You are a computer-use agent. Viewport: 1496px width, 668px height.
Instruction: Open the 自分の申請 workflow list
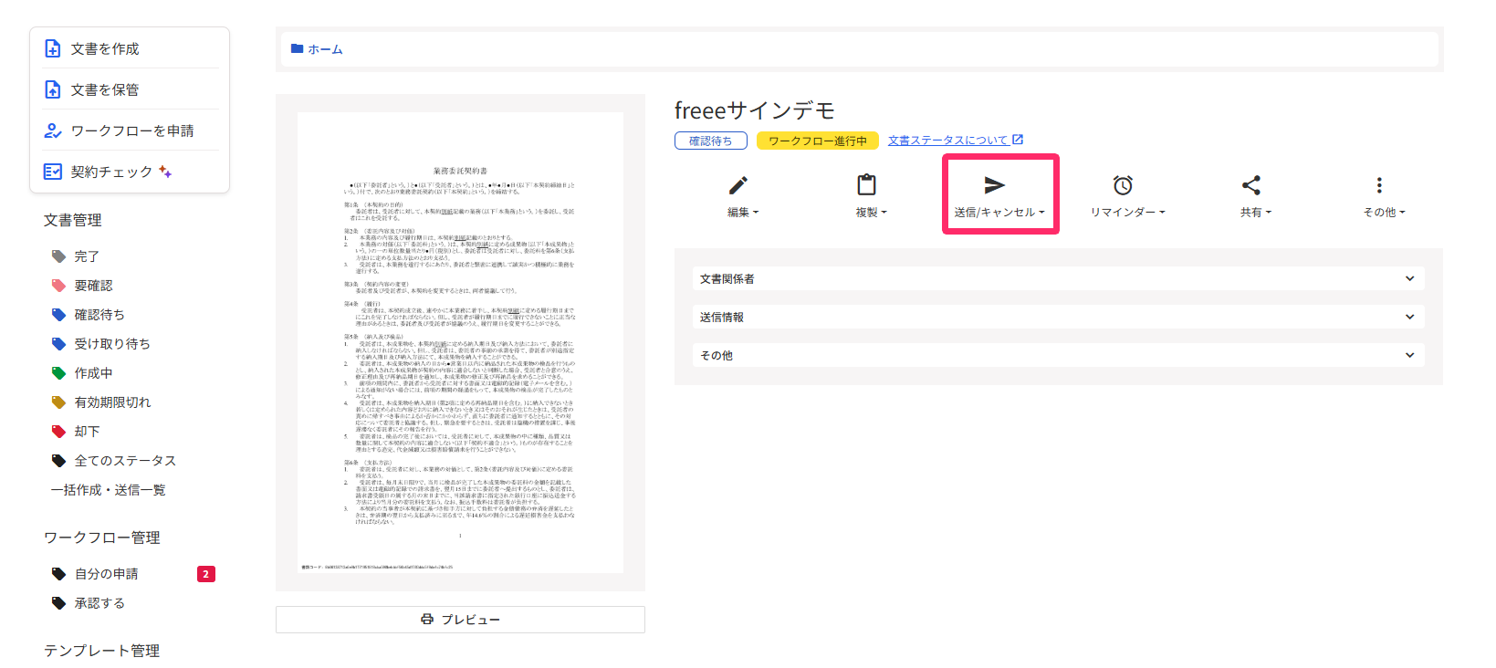(106, 574)
